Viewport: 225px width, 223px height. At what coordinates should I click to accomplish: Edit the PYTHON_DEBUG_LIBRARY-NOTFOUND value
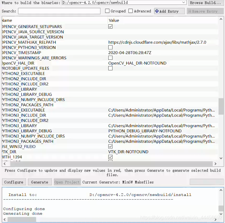tap(145, 131)
